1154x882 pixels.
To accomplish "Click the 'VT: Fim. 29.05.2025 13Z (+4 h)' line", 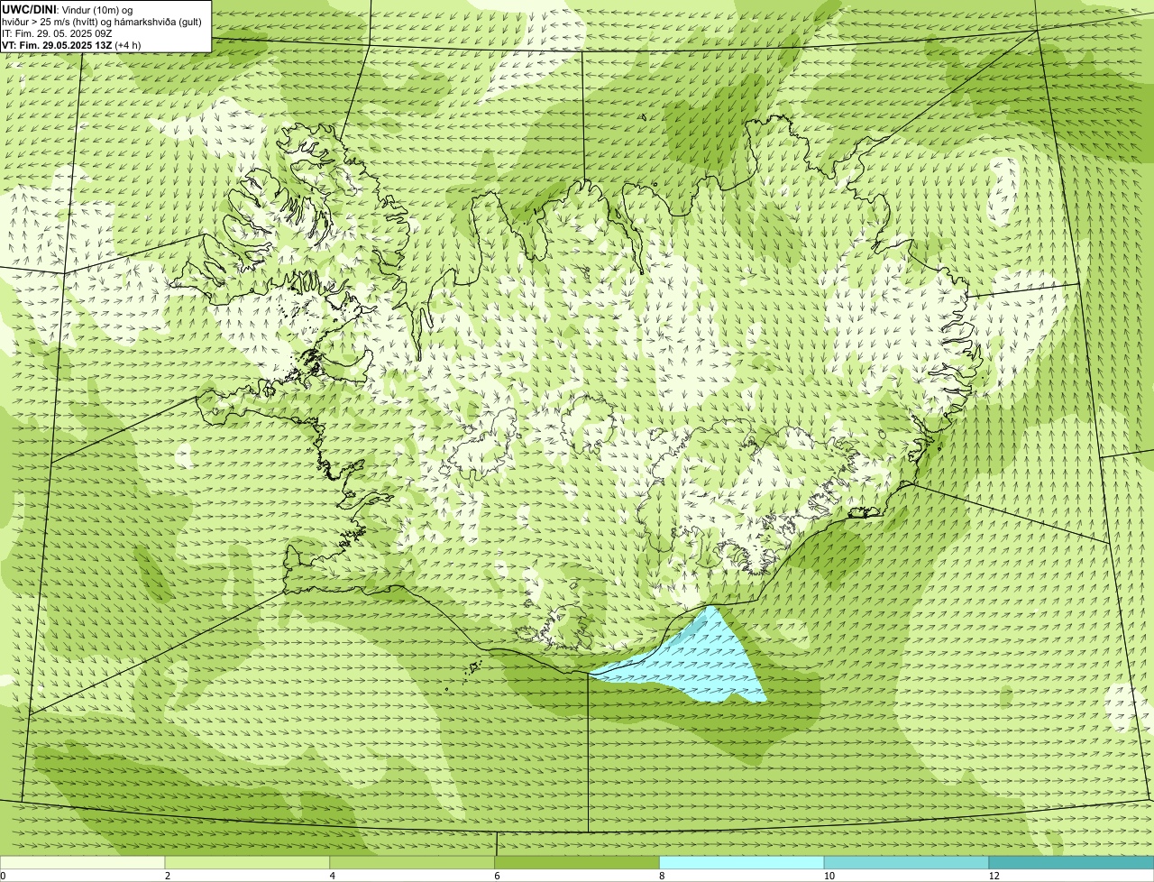I will (x=71, y=44).
